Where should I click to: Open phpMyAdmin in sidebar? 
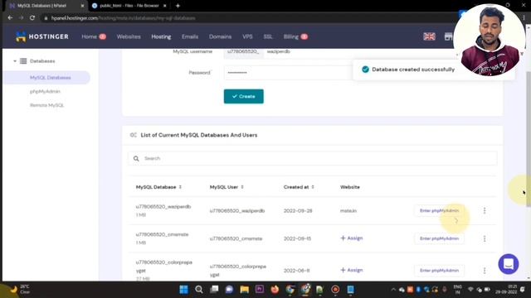(45, 91)
